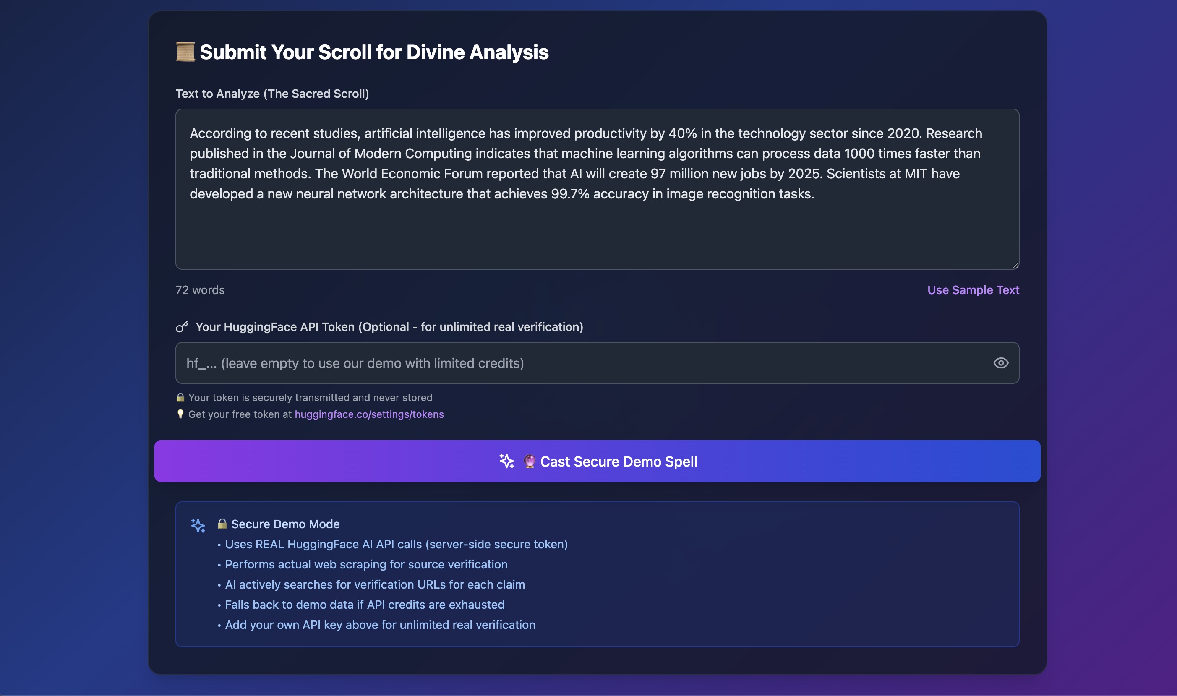The width and height of the screenshot is (1177, 696).
Task: Click the padlock icon next to token security note
Action: (x=180, y=397)
